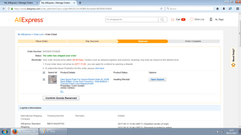Click the Confirm Goods Received button
This screenshot has width=241, height=135.
click(61, 98)
